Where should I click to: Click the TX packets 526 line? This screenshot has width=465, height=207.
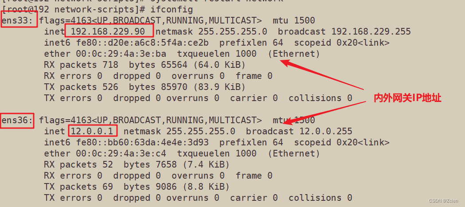click(145, 87)
